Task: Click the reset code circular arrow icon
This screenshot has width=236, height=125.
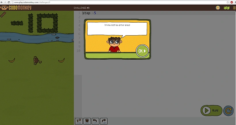Action: pyautogui.click(x=228, y=110)
